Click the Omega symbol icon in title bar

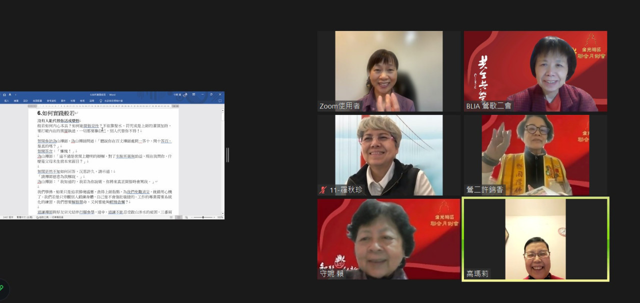4,94
